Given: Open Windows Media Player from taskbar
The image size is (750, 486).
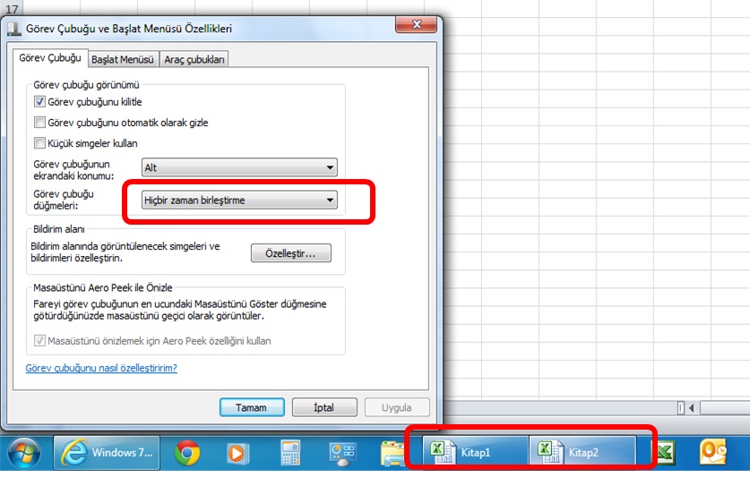Looking at the screenshot, I should 236,453.
